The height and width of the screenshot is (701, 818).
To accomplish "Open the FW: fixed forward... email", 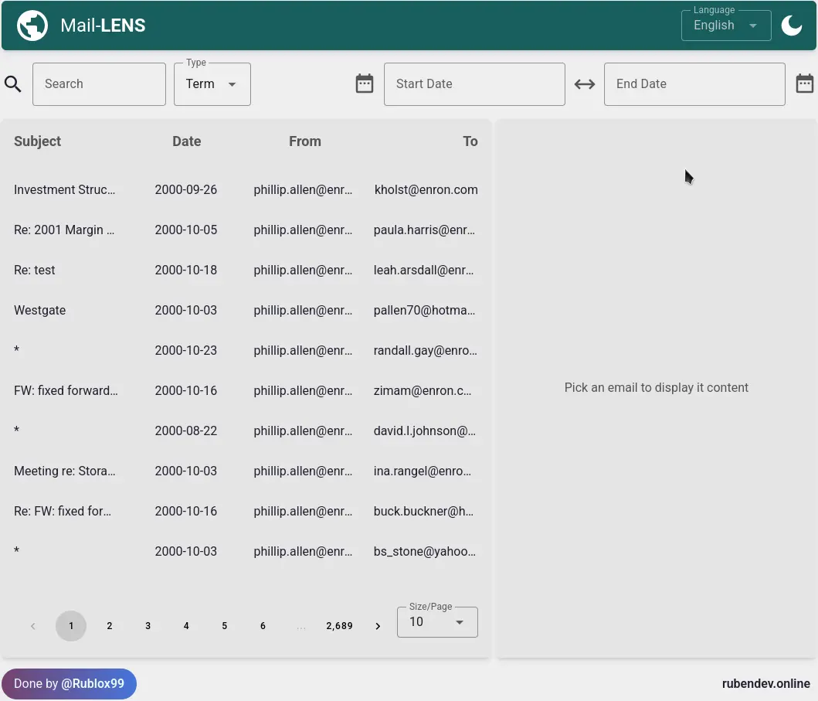I will point(66,391).
